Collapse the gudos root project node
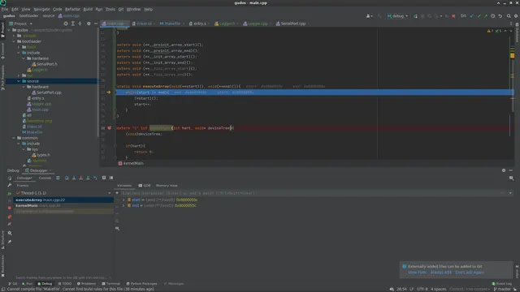Image resolution: width=520 pixels, height=292 pixels. click(x=9, y=30)
